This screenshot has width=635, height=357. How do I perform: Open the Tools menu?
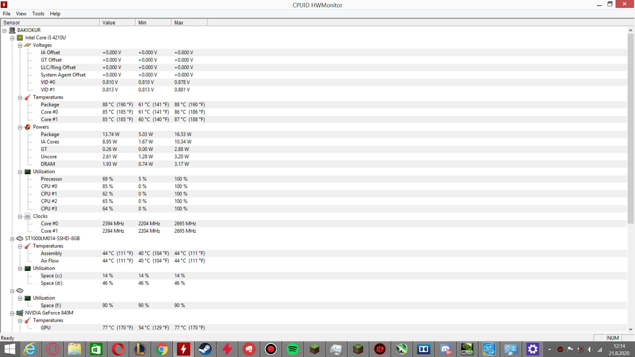[38, 14]
